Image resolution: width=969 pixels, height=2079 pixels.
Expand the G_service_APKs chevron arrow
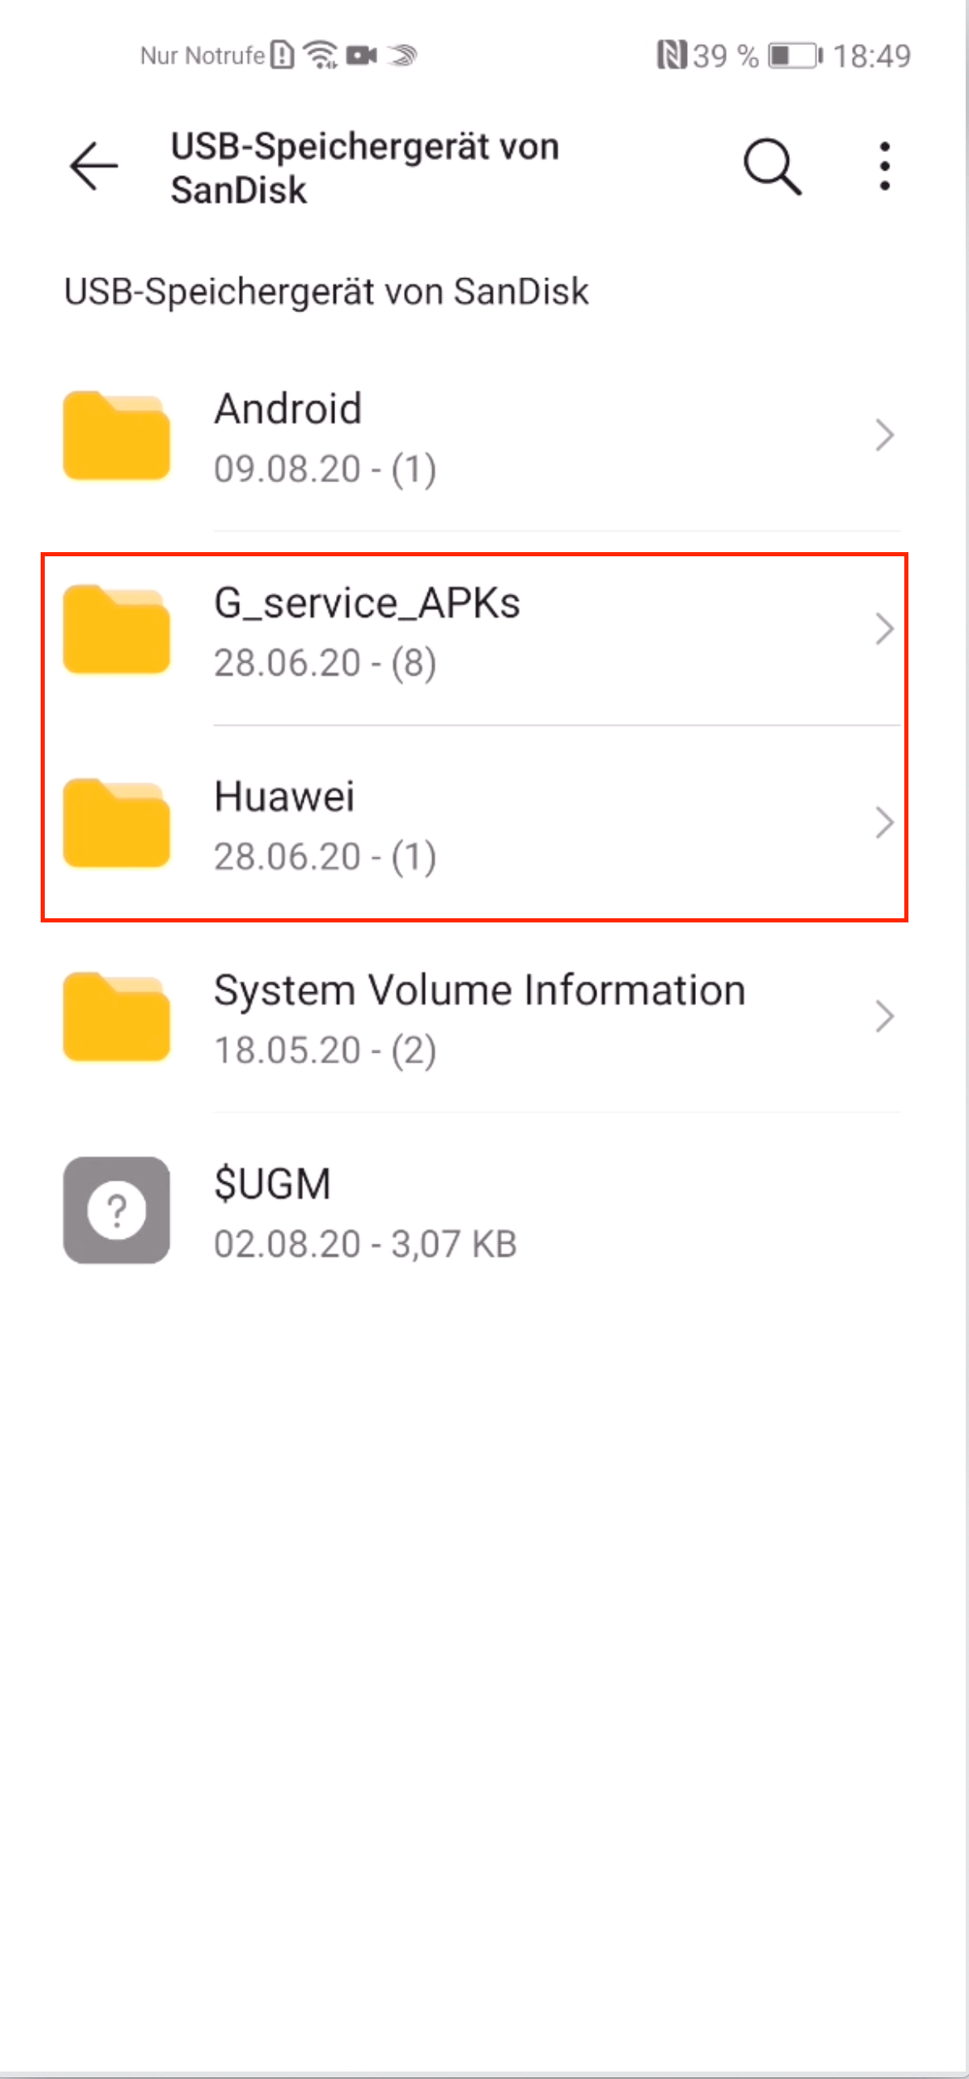pyautogui.click(x=885, y=629)
